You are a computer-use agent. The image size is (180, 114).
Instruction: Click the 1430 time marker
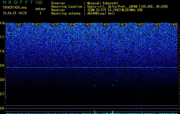[174, 25]
